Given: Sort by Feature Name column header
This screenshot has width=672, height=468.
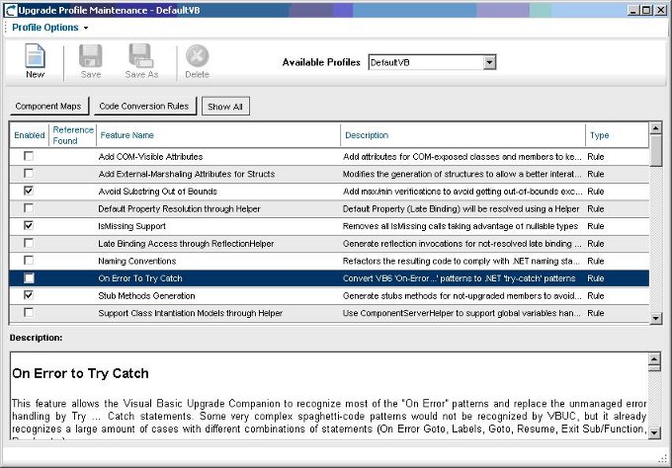Looking at the screenshot, I should 126,135.
